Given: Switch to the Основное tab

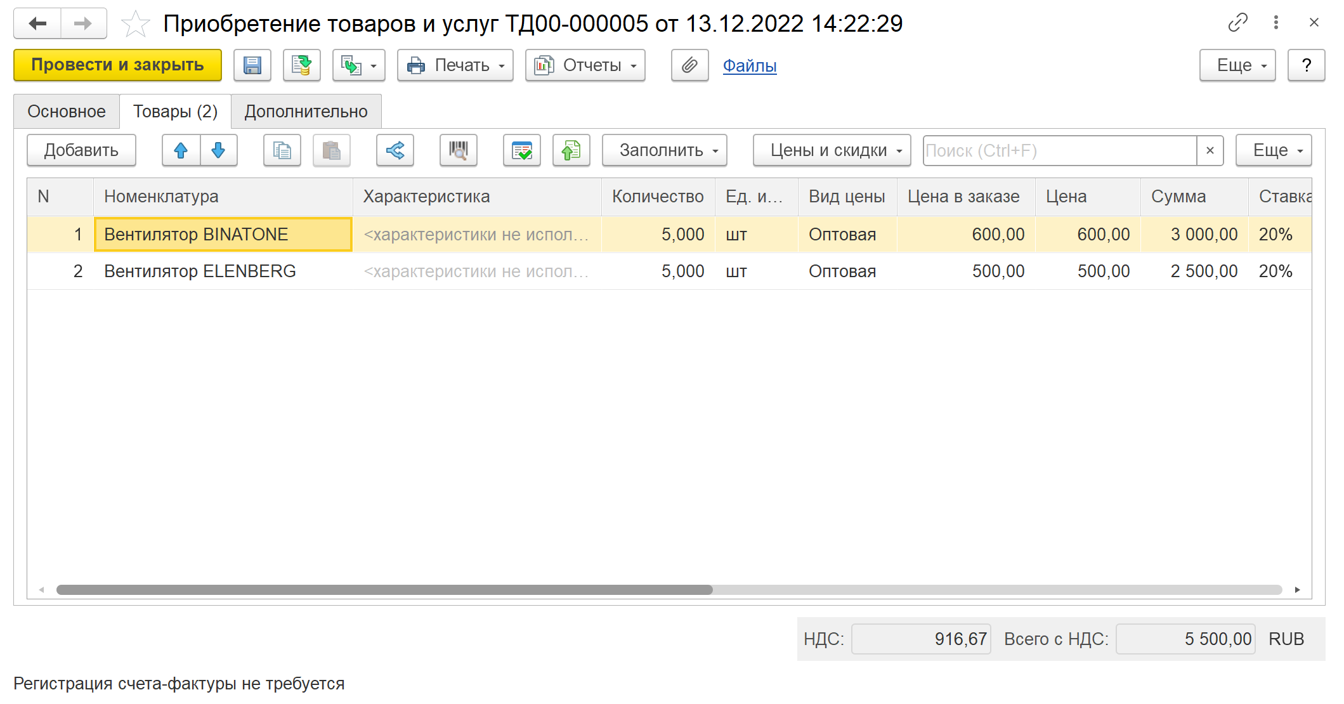Looking at the screenshot, I should (x=67, y=112).
